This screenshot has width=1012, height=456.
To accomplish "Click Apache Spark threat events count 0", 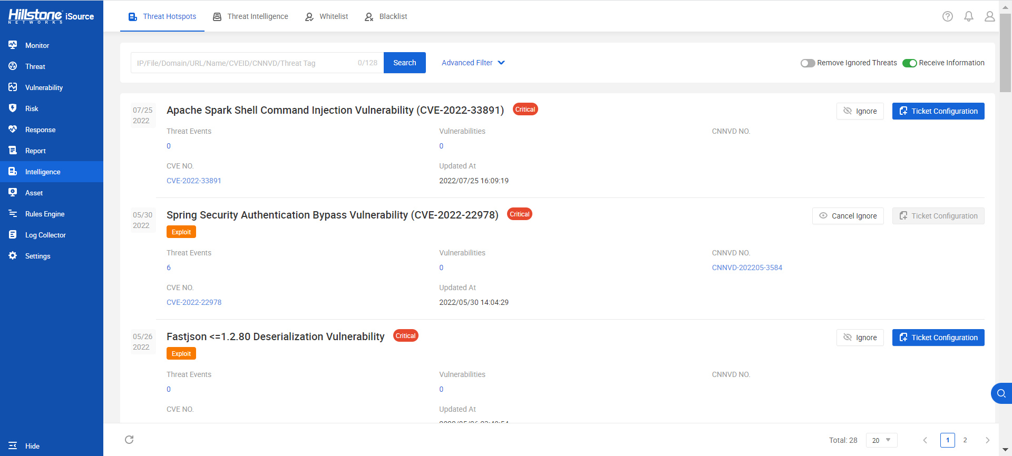I will (169, 146).
